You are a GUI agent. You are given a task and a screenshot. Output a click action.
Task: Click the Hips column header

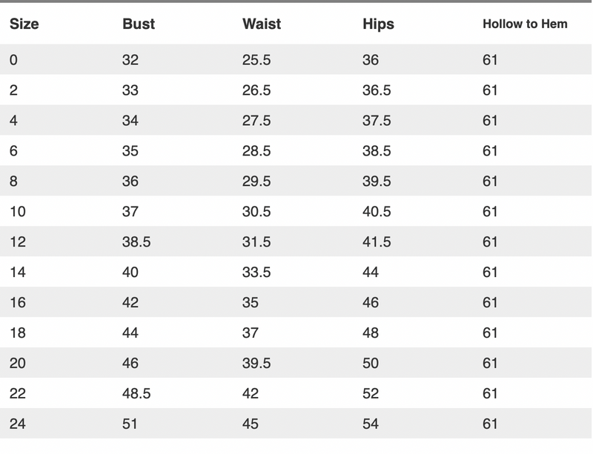click(378, 24)
